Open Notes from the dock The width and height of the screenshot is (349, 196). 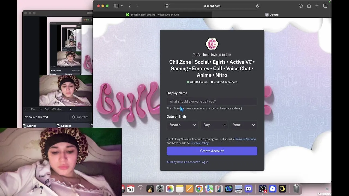(180, 189)
